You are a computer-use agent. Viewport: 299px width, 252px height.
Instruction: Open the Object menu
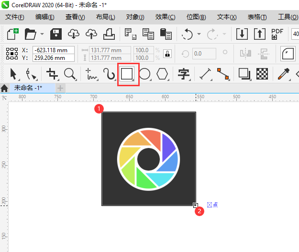[135, 17]
